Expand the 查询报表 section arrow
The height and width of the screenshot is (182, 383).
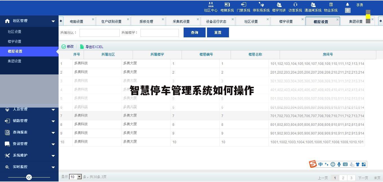(x=53, y=133)
